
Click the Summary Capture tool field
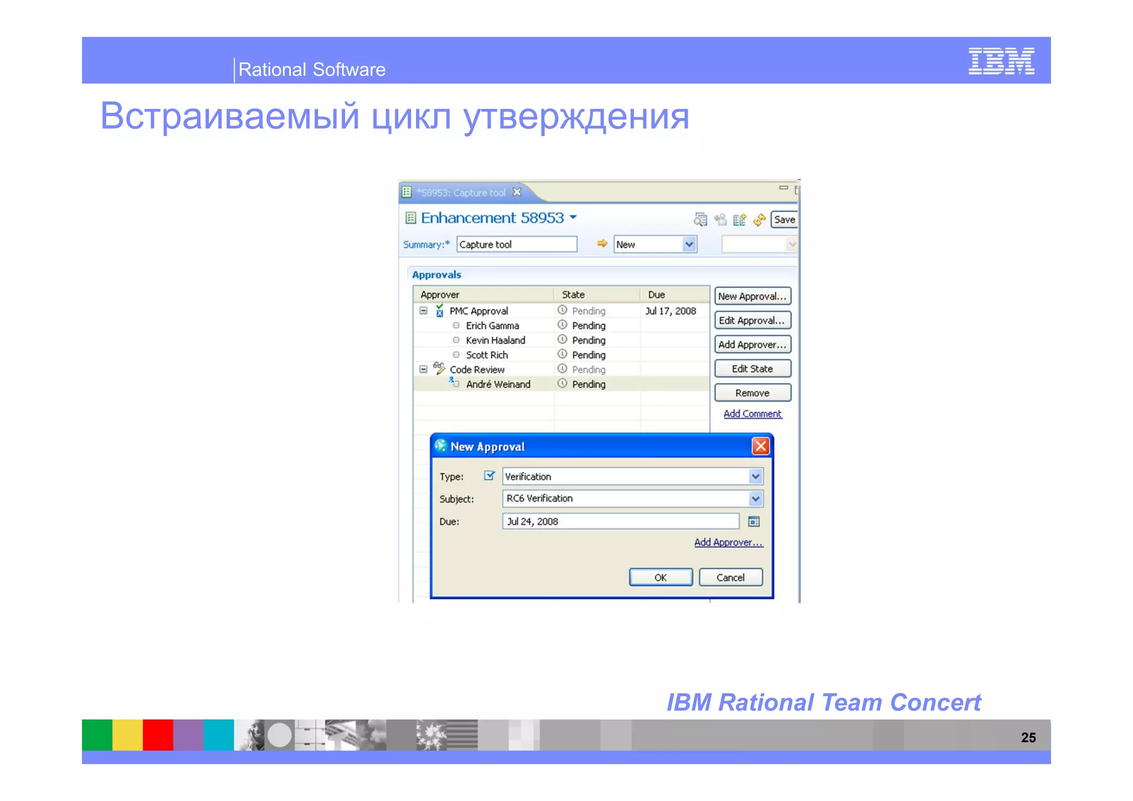[517, 244]
